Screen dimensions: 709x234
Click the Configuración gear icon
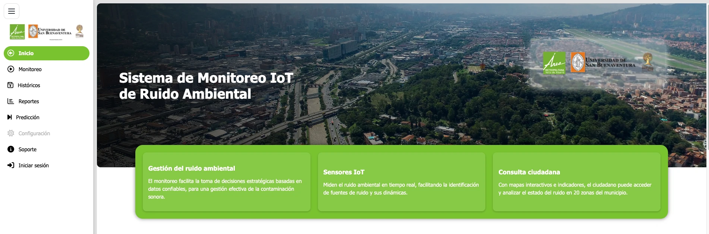click(11, 133)
